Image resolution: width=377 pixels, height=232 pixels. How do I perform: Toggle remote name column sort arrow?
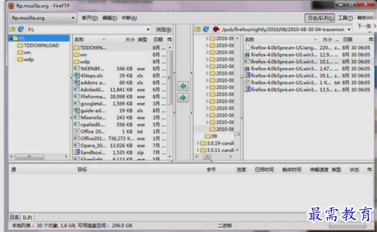coord(315,40)
